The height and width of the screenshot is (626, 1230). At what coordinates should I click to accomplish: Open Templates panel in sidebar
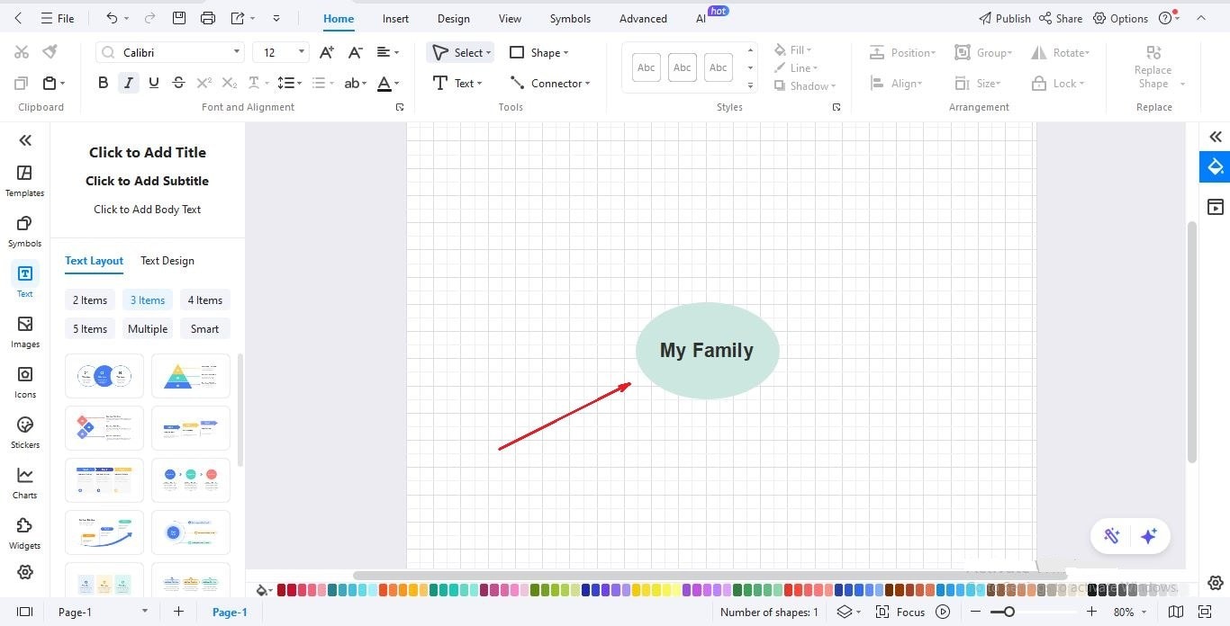[25, 180]
